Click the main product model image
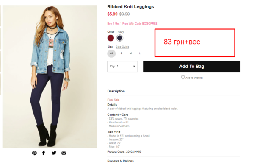The width and height of the screenshot is (254, 162). [50, 76]
